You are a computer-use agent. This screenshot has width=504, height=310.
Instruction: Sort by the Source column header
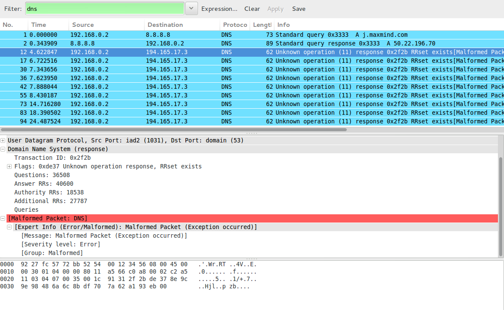pos(82,25)
